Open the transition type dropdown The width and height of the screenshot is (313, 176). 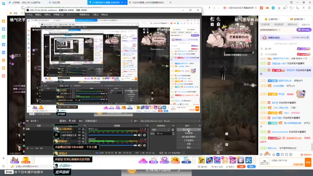[160, 130]
